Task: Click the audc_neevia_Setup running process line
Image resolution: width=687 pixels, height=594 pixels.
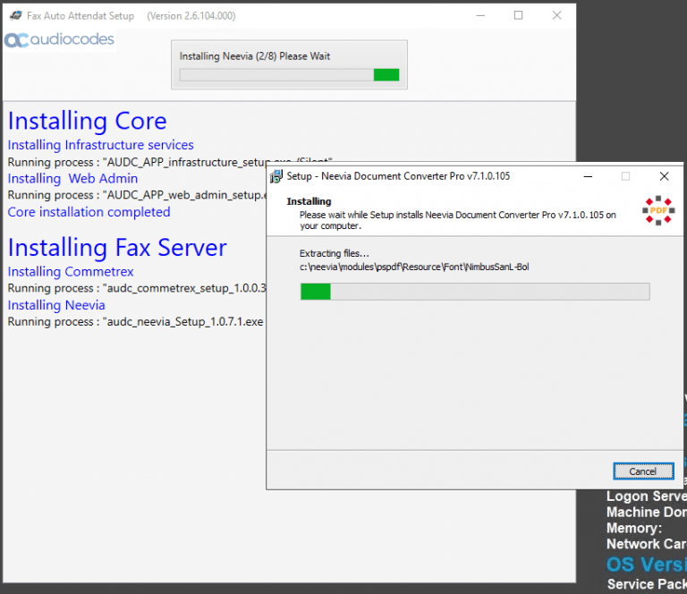Action: tap(134, 321)
